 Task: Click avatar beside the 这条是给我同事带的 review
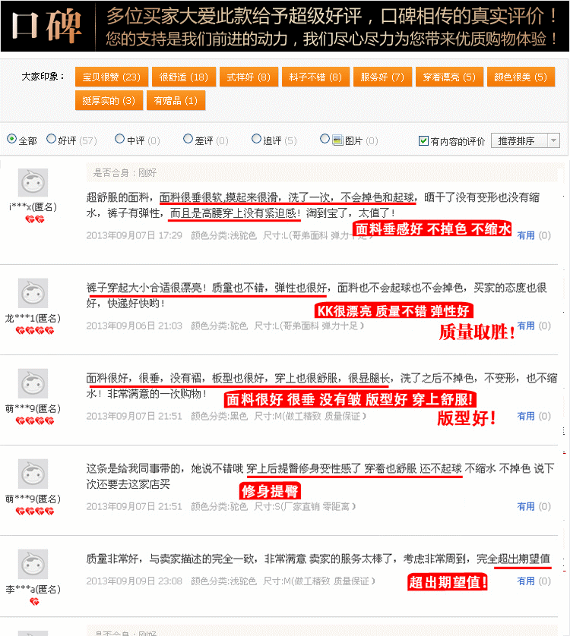[33, 474]
